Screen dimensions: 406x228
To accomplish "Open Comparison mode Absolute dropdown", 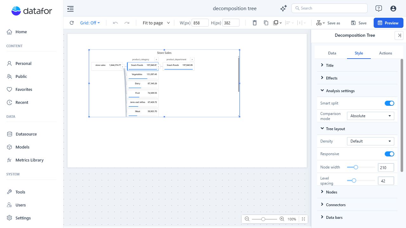I will tap(370, 116).
